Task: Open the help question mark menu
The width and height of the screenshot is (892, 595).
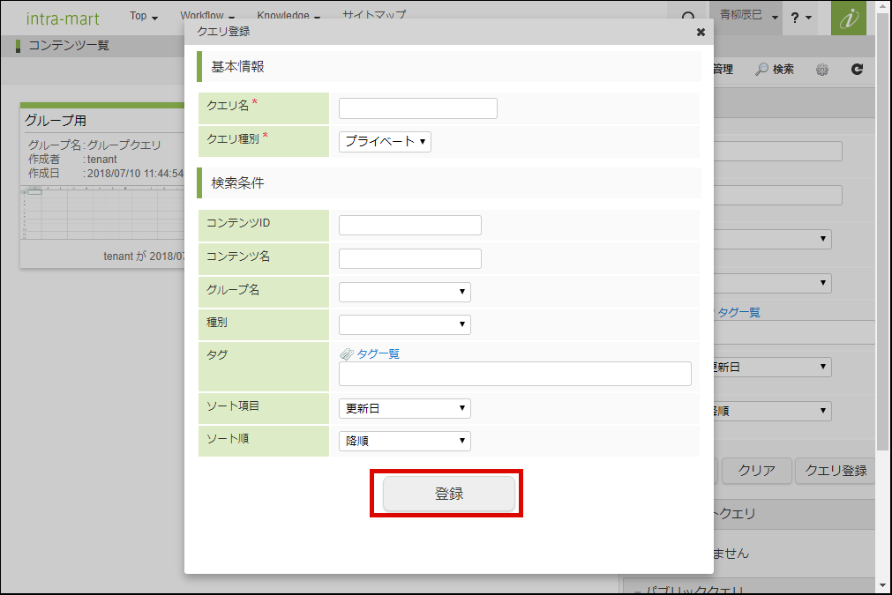Action: [801, 18]
